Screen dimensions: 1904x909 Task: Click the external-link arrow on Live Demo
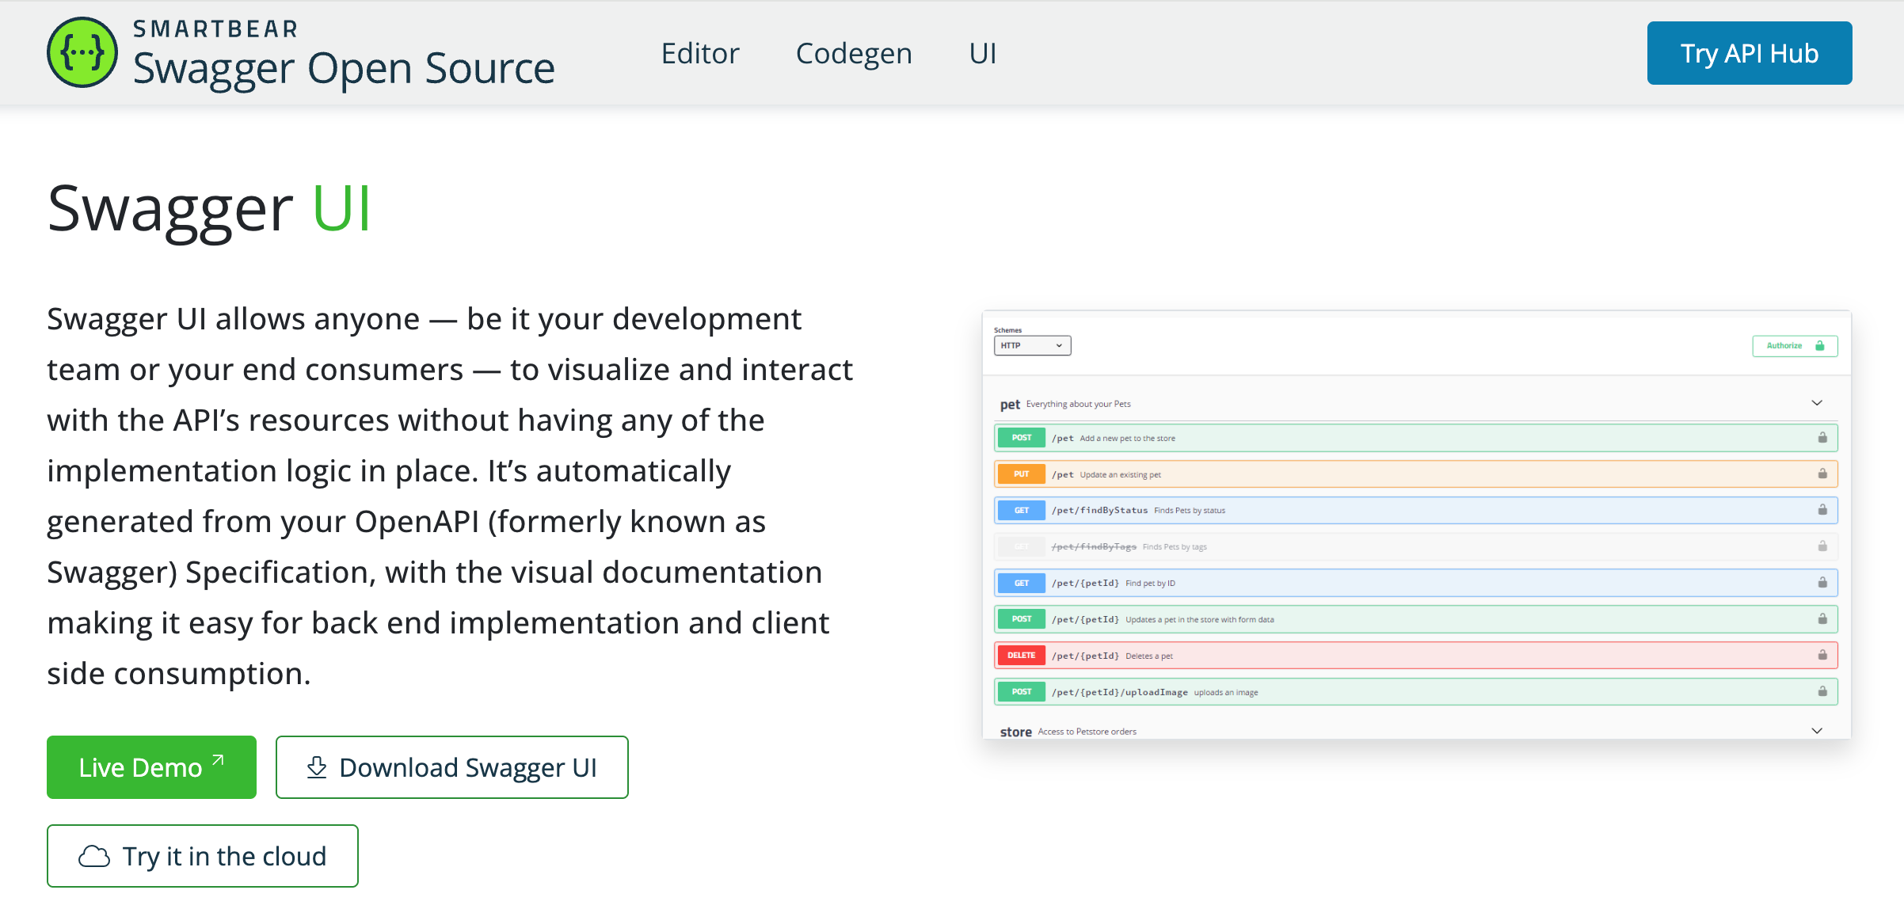coord(217,759)
